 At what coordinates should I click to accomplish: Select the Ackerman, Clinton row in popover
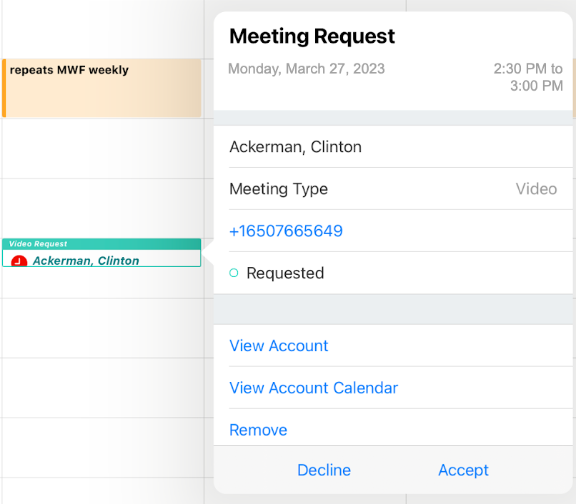295,147
